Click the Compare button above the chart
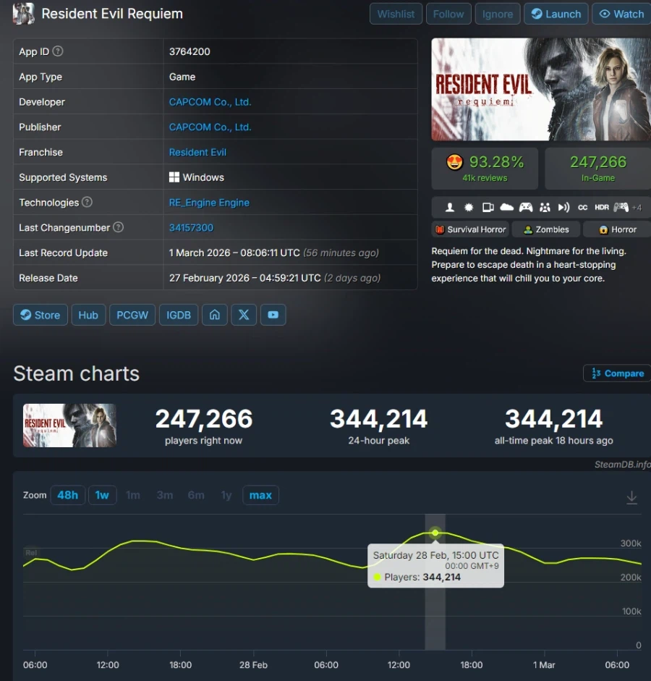The width and height of the screenshot is (651, 681). coord(617,373)
